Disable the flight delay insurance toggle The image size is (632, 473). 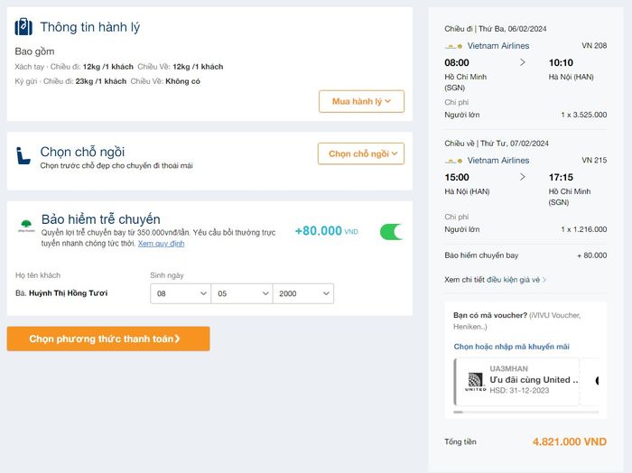click(392, 232)
